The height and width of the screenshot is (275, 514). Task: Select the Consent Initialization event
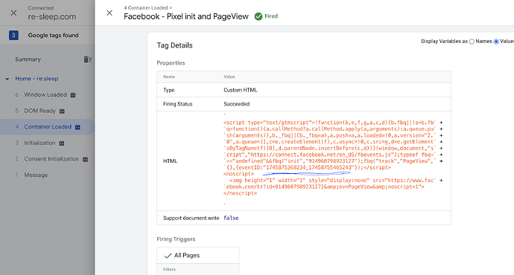51,158
